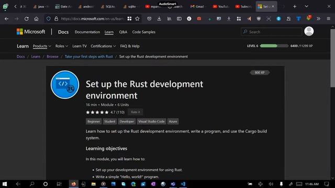Open the Firefox downloads arrow icon

tap(159, 19)
